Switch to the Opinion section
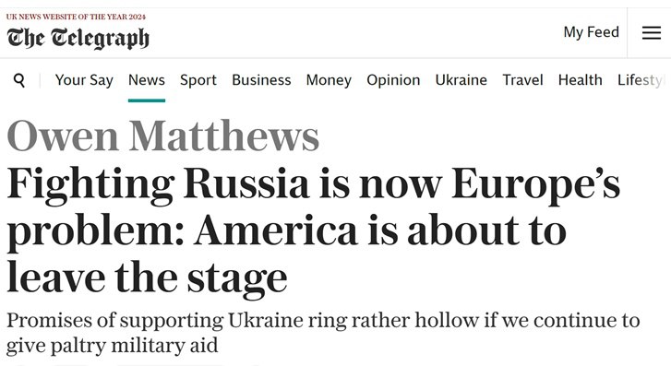The width and height of the screenshot is (671, 366). (393, 80)
